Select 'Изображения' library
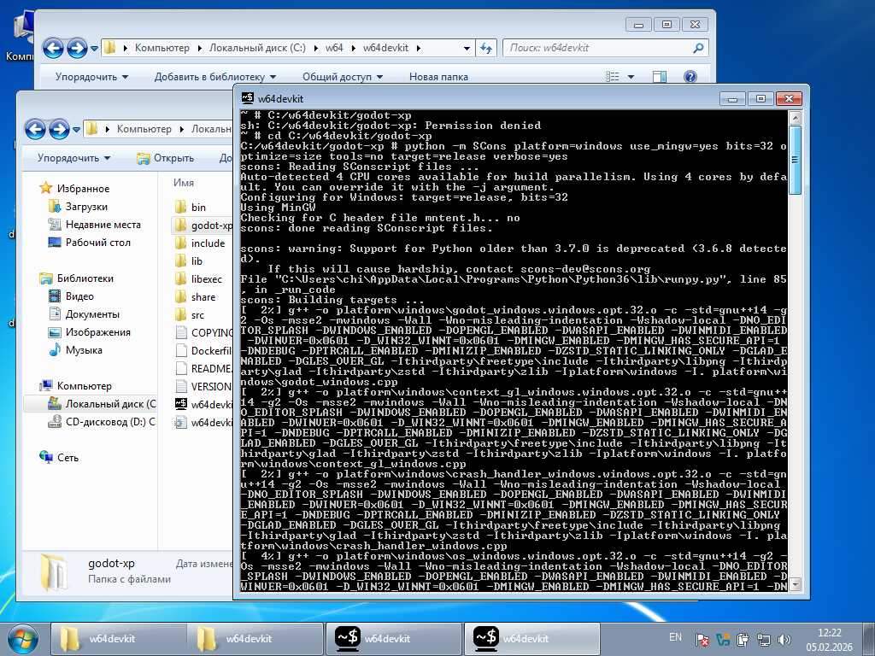 click(98, 332)
